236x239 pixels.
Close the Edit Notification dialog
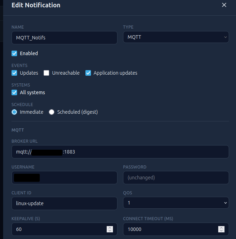click(224, 5)
